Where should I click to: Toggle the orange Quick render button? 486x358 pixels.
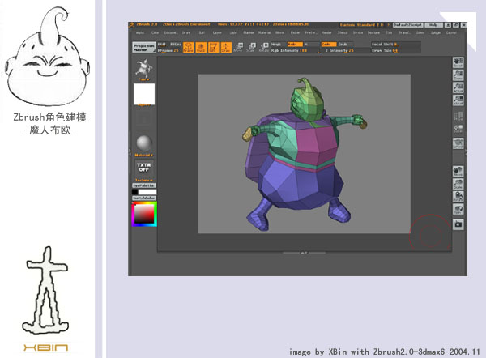tap(201, 47)
